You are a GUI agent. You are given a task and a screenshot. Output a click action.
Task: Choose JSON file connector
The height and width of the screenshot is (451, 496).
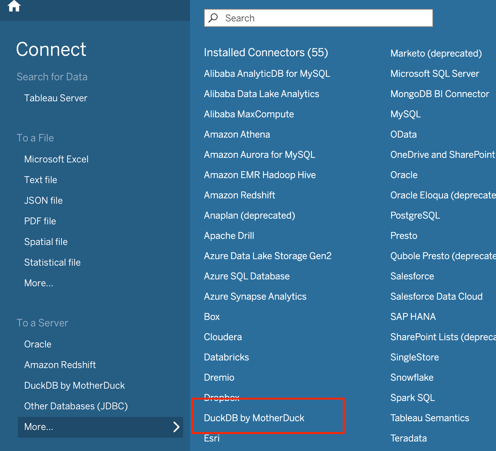click(43, 201)
